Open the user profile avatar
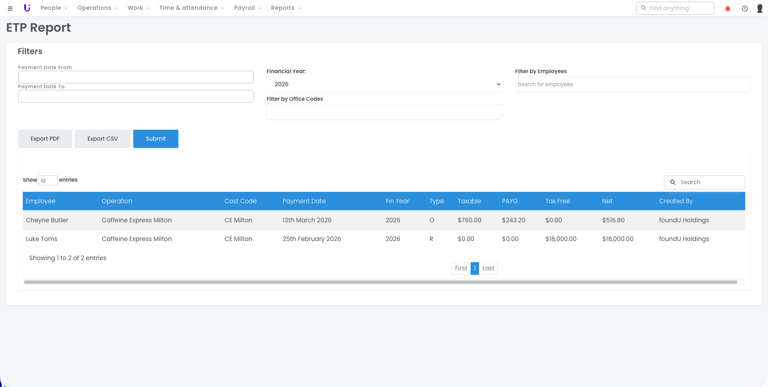This screenshot has height=387, width=768. pos(759,9)
